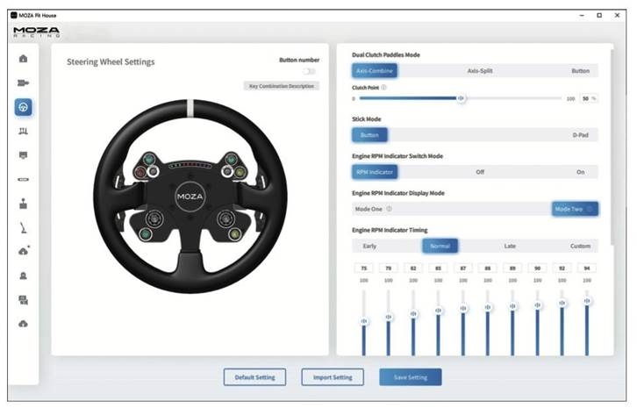The width and height of the screenshot is (637, 408).
Task: Click the RPM timing field showing 92
Action: [562, 268]
